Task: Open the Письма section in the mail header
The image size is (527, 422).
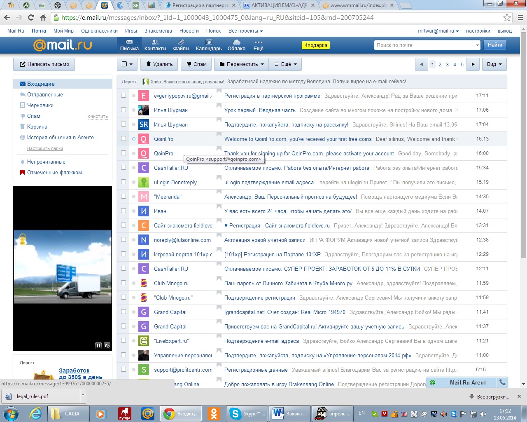Action: point(129,45)
